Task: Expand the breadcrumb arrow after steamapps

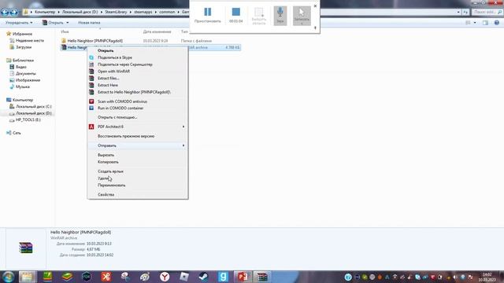Action: 156,12
